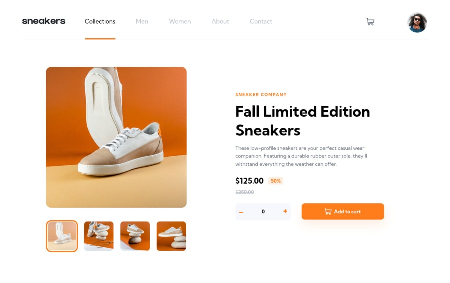Viewport: 450px width, 283px height.
Task: Click the Add to cart button
Action: click(343, 212)
